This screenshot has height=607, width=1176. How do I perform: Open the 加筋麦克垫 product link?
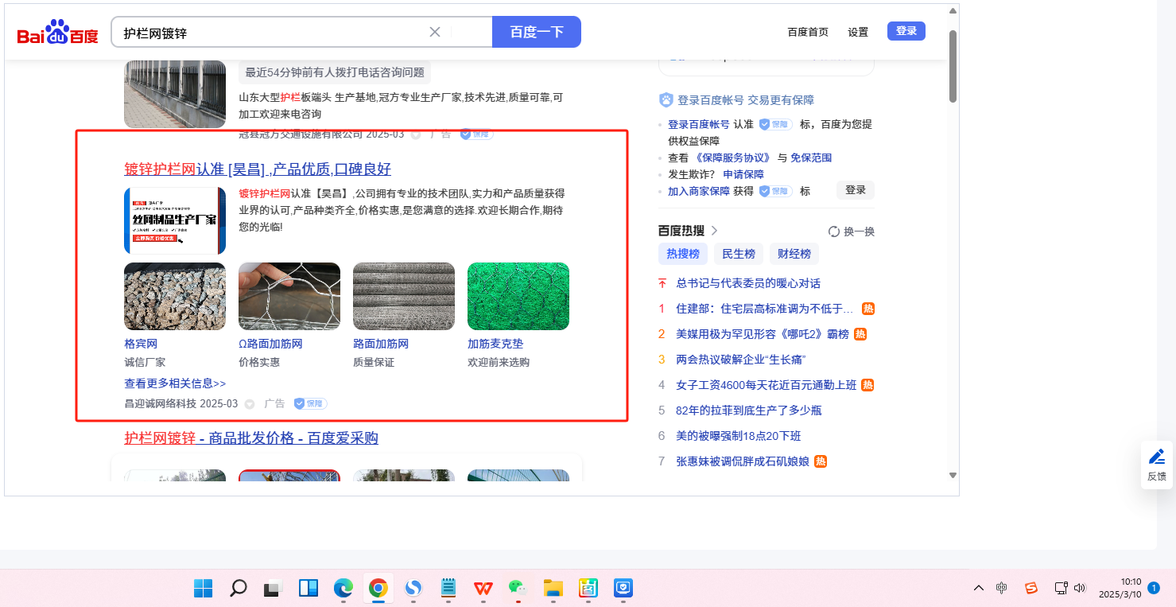pos(495,344)
